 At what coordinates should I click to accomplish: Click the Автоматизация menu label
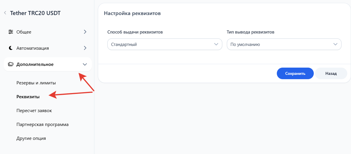33,48
